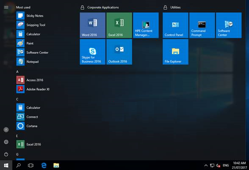Launch the Snipping Tool
Image resolution: width=249 pixels, height=170 pixels.
pyautogui.click(x=31, y=25)
